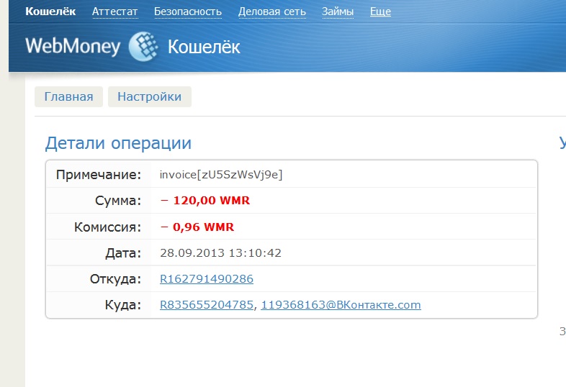Viewport: 566px width, 387px height.
Task: Click the Куда: label
Action: click(x=123, y=305)
